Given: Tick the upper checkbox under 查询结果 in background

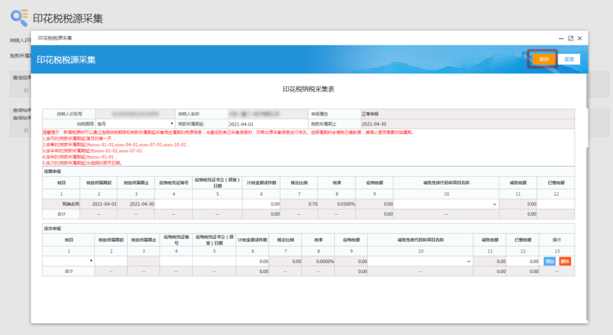Looking at the screenshot, I should tap(26, 90).
